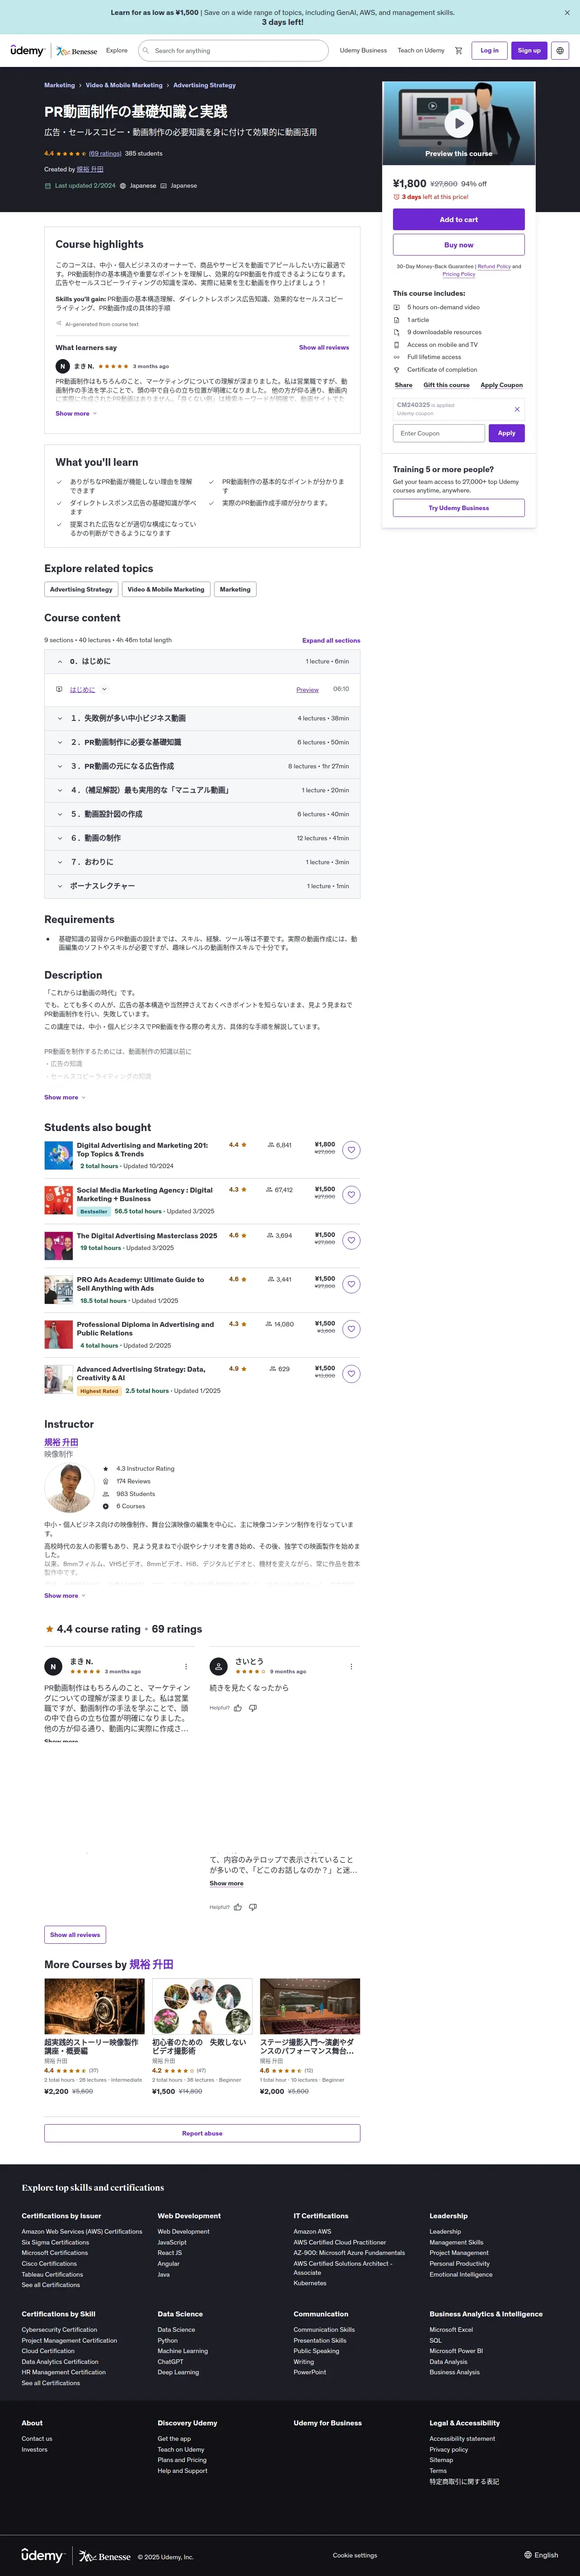
Task: Click Sign up button
Action: [x=529, y=50]
